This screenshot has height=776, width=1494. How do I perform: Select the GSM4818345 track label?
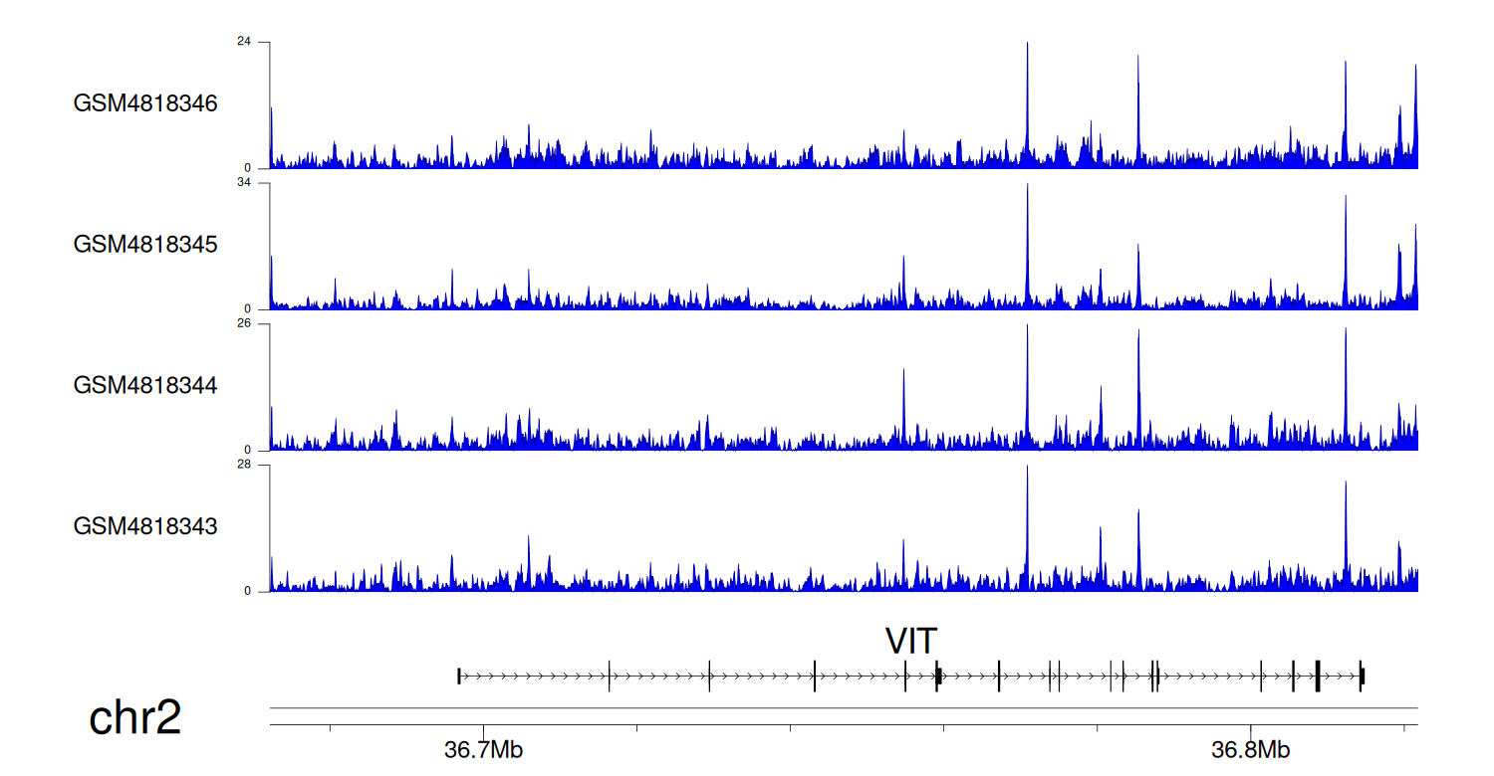pyautogui.click(x=145, y=245)
